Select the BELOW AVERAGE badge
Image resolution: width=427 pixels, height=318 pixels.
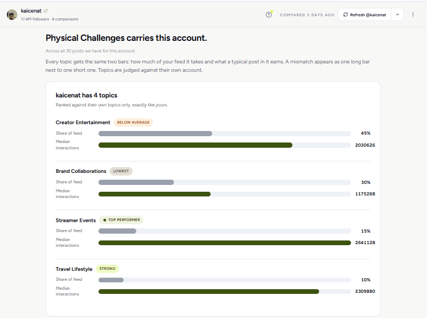(133, 123)
